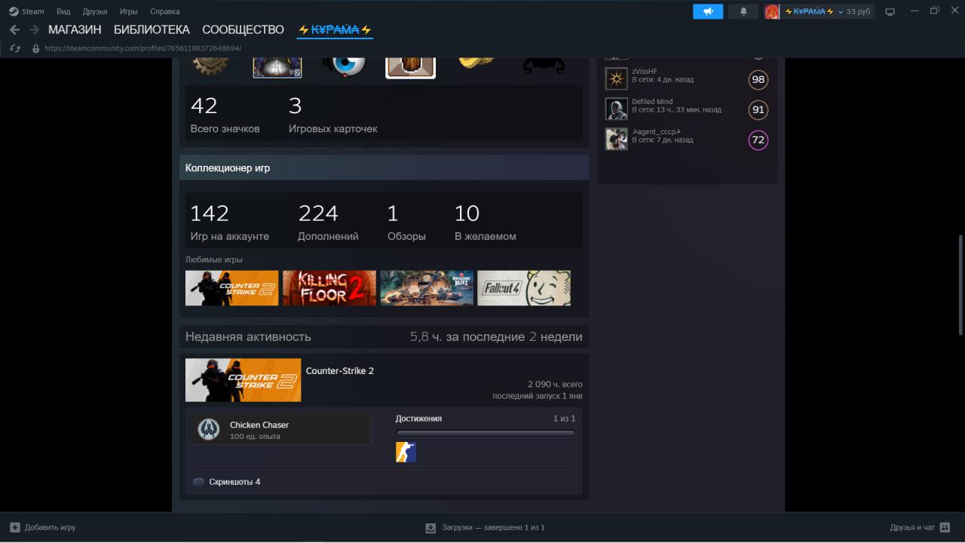
Task: Open Counter-Strike 2 favorite game thumbnail
Action: [x=232, y=288]
